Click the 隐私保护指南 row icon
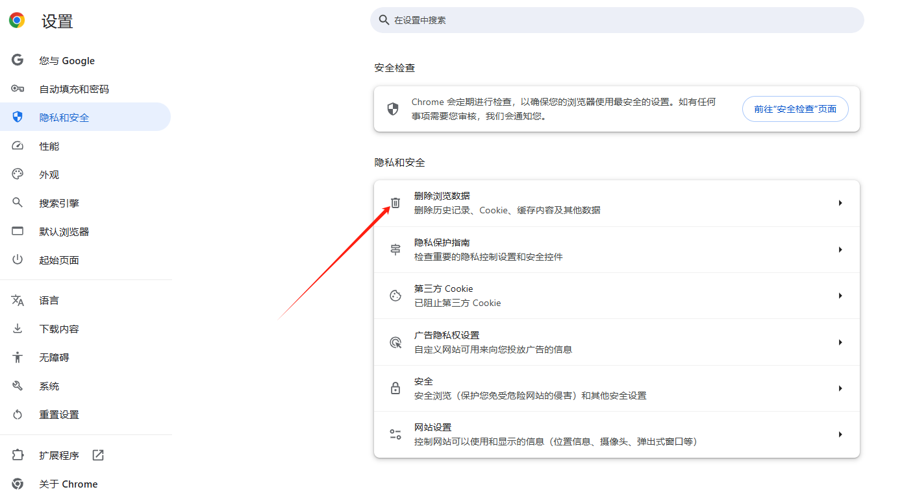Screen dimensions: 902x496 point(395,250)
